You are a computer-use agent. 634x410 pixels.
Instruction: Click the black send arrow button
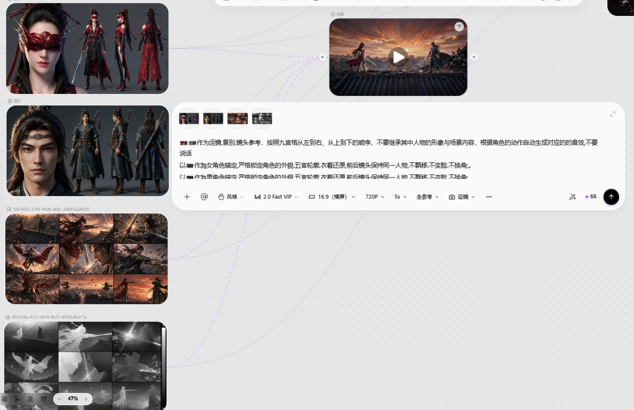point(611,197)
